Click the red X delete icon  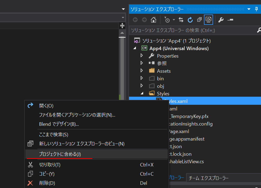[x=30, y=183]
